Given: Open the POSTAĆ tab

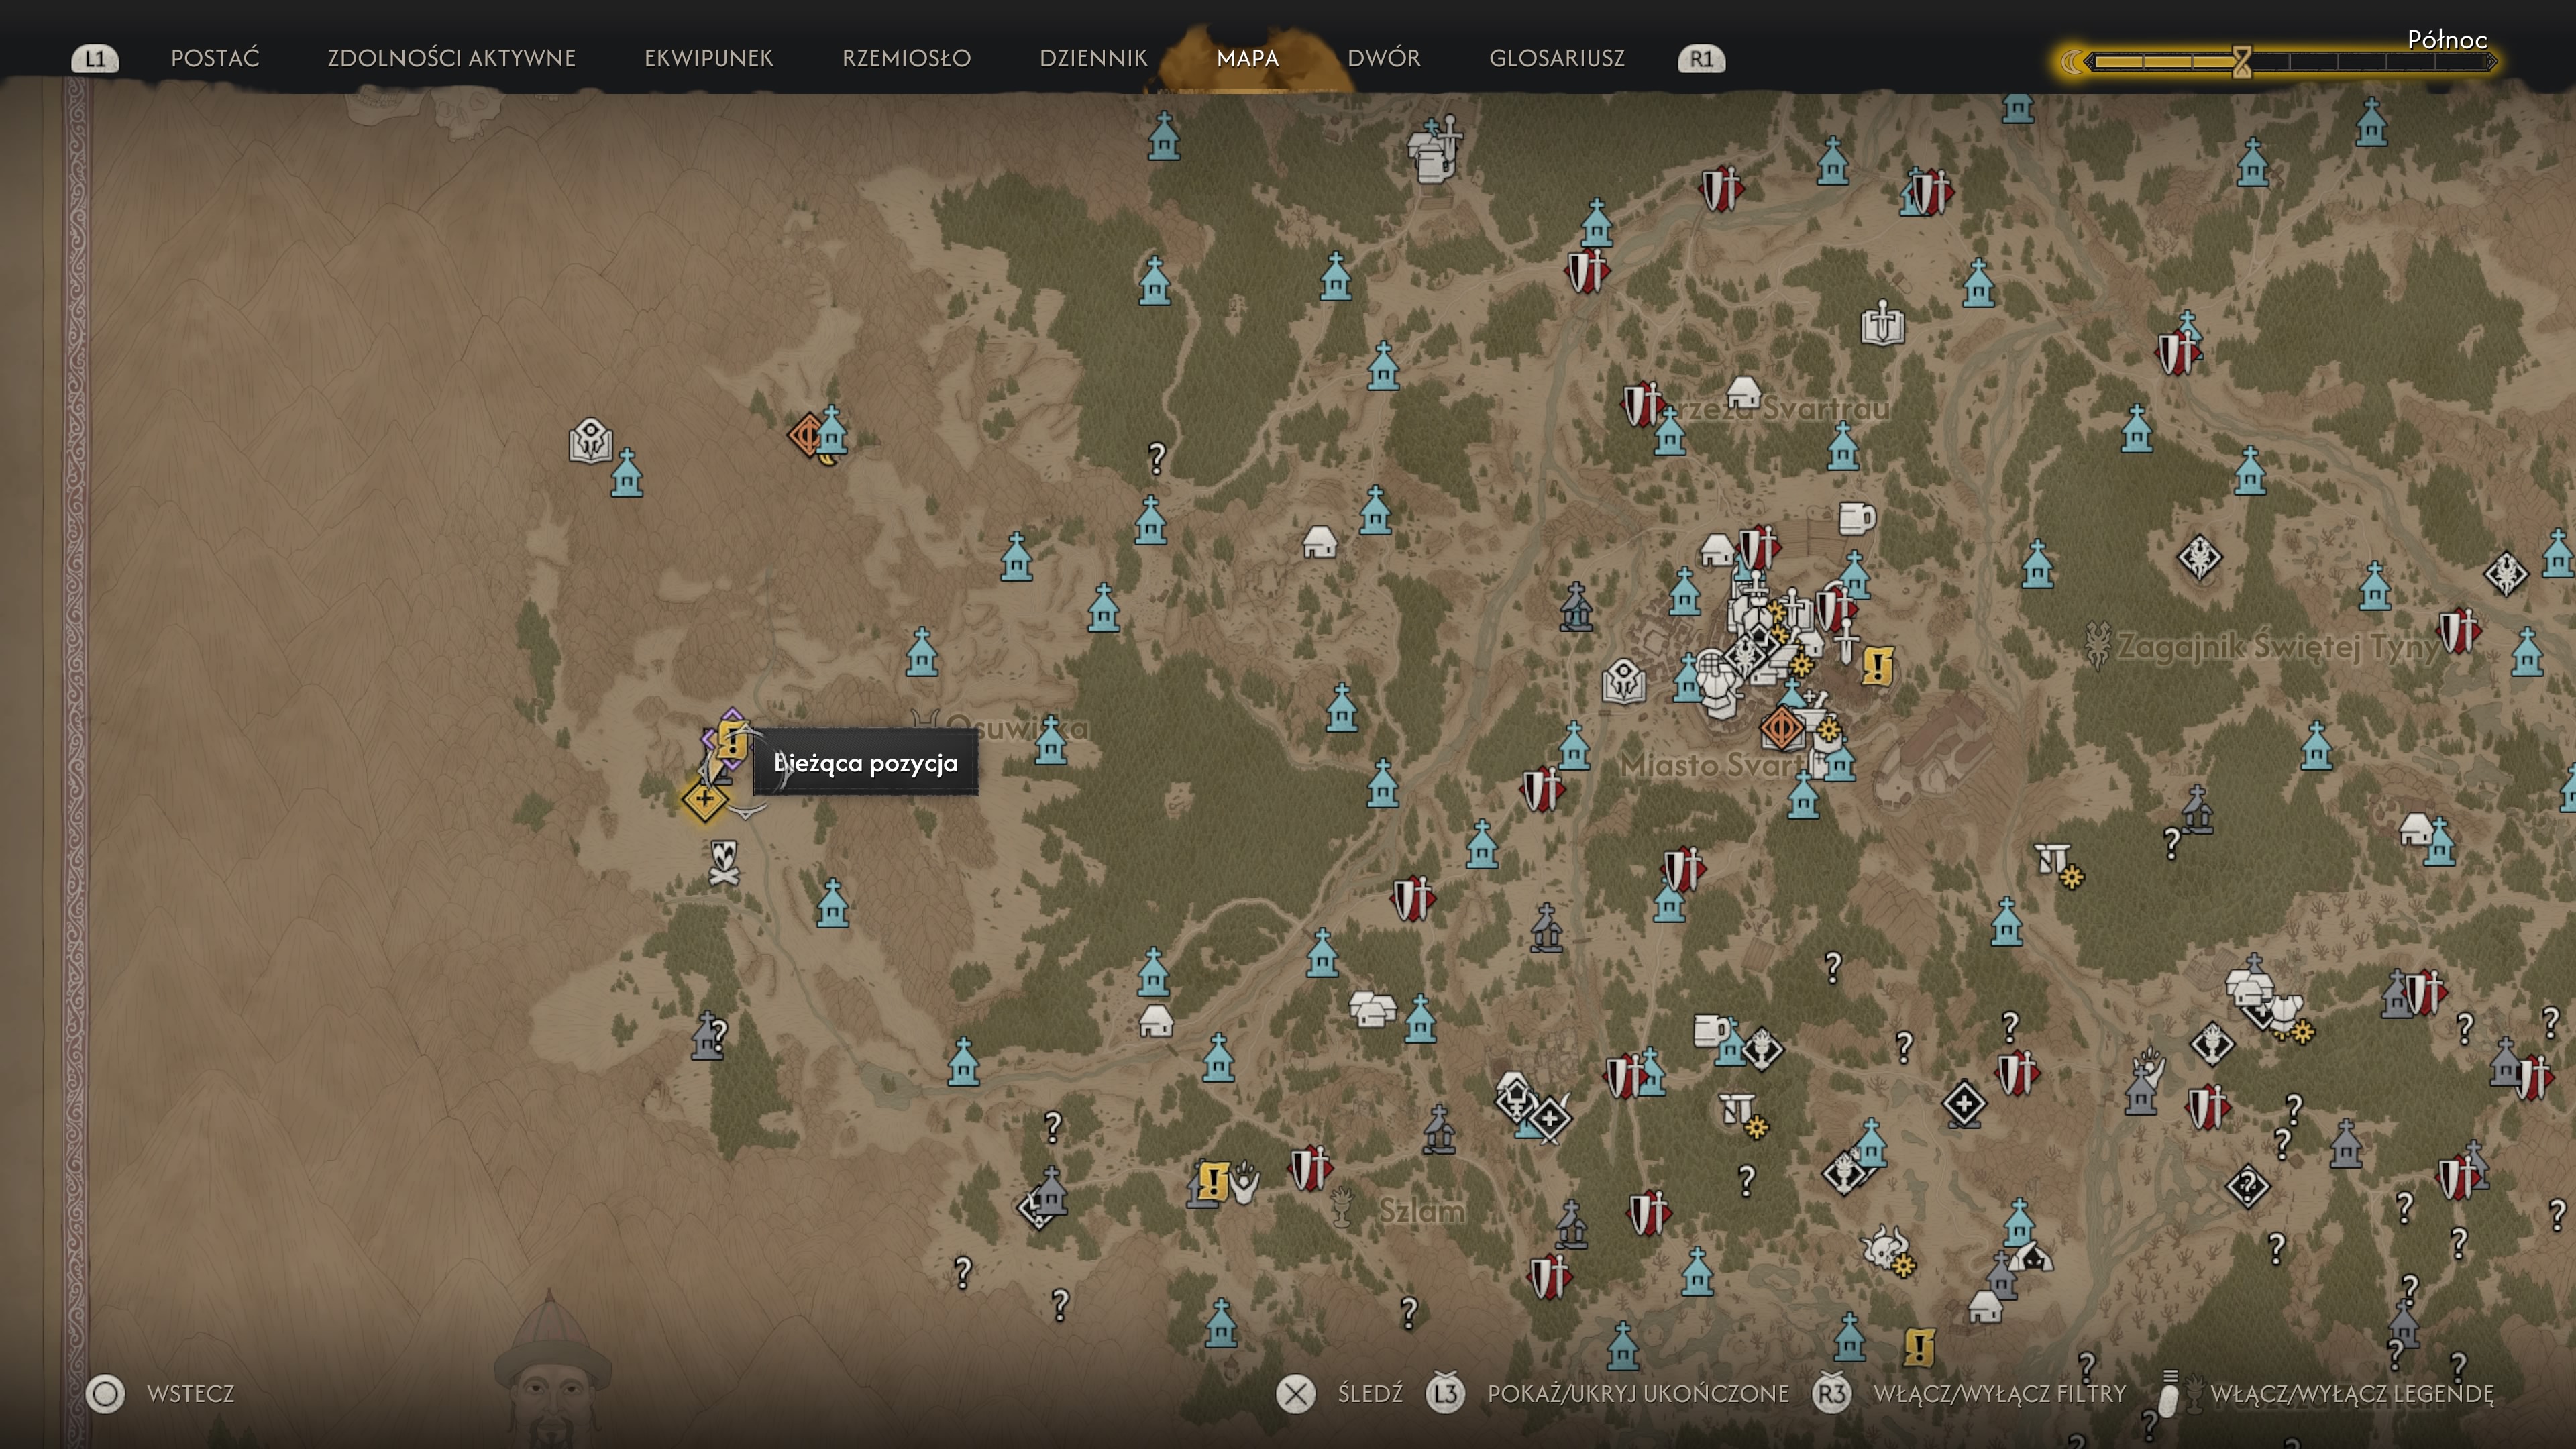Looking at the screenshot, I should [215, 58].
